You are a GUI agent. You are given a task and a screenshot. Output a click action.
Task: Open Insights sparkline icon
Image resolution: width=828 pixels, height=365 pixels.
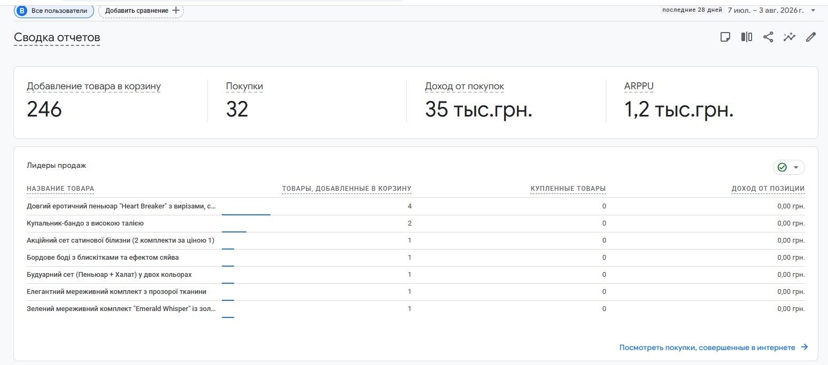790,37
